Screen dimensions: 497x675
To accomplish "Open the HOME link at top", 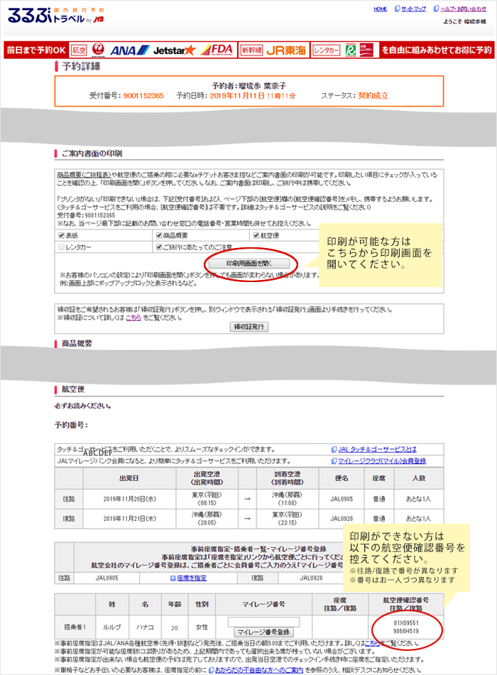I will [x=380, y=9].
